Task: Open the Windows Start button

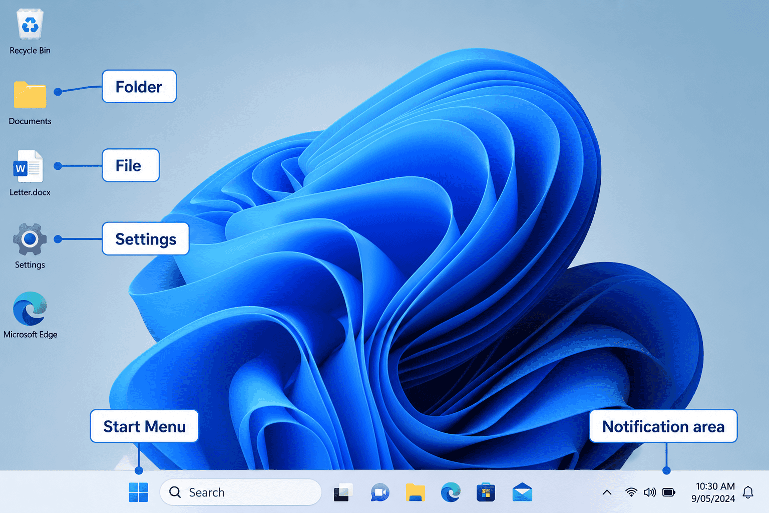Action: point(138,492)
